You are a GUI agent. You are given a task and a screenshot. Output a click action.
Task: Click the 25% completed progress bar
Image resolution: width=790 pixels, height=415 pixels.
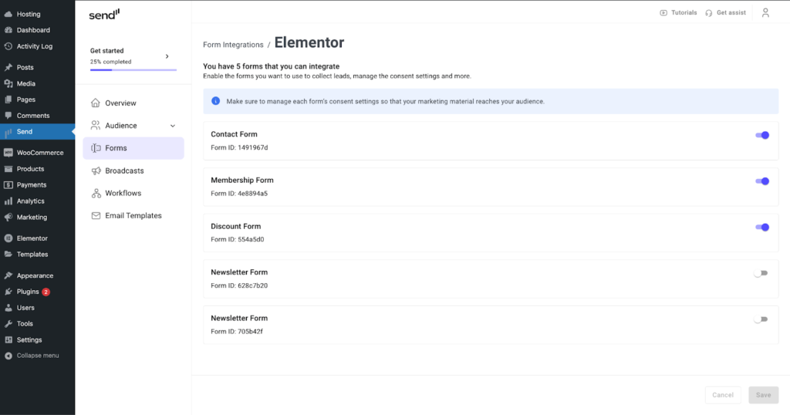(x=133, y=70)
